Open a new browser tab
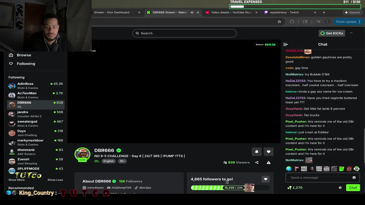The image size is (365, 205). [x=324, y=13]
